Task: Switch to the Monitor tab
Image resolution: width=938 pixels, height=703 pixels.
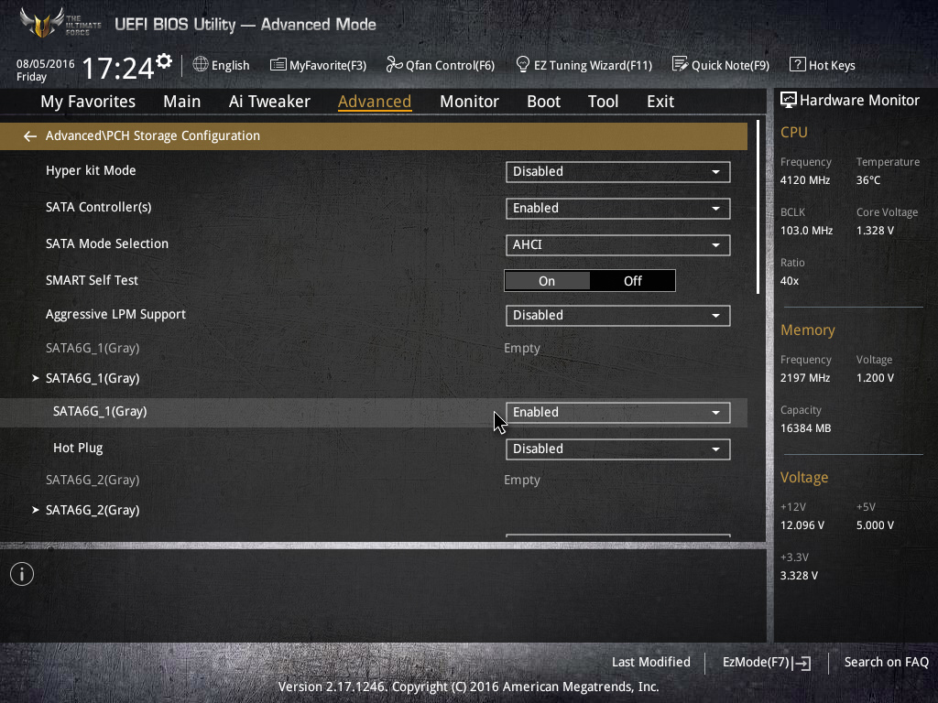Action: tap(469, 102)
